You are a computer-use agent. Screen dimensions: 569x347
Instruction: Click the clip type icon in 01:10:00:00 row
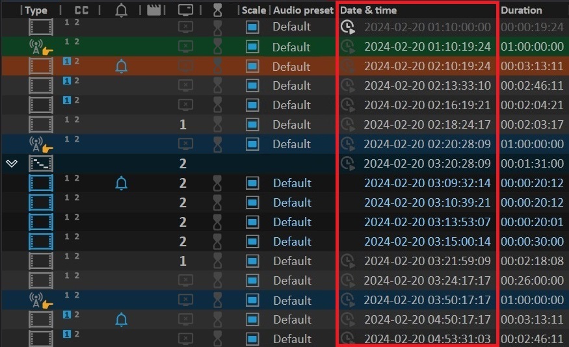(x=40, y=27)
